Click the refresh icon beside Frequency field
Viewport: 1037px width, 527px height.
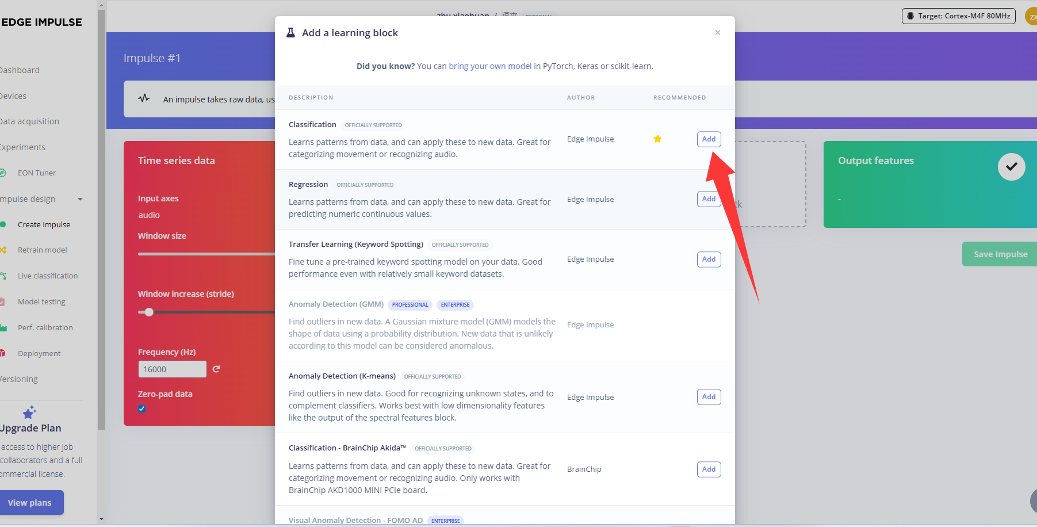(x=216, y=369)
